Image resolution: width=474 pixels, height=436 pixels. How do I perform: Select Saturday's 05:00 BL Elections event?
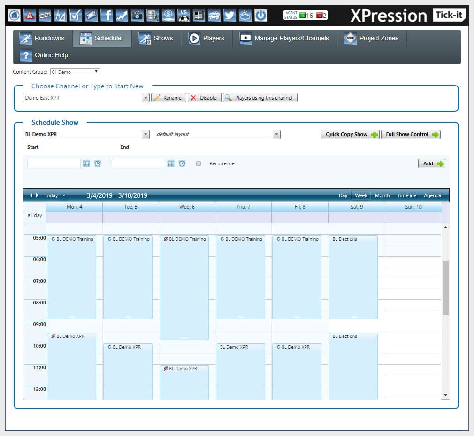353,277
